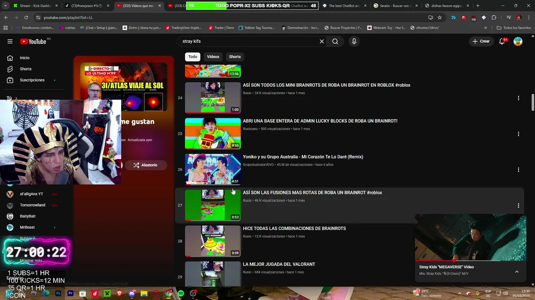
Task: Open the ESP language indicator in tray
Action: click(x=488, y=293)
